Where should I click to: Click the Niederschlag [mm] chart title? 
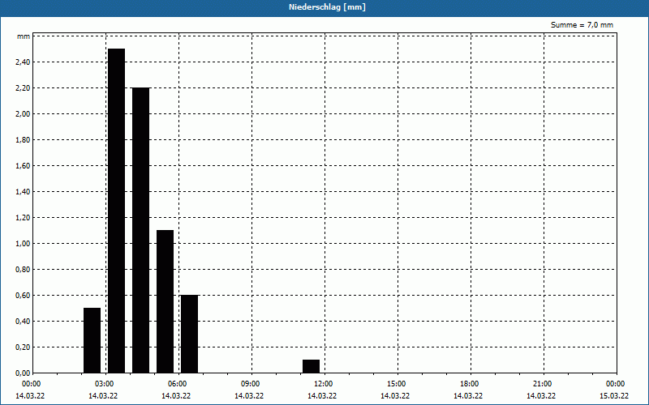(327, 7)
